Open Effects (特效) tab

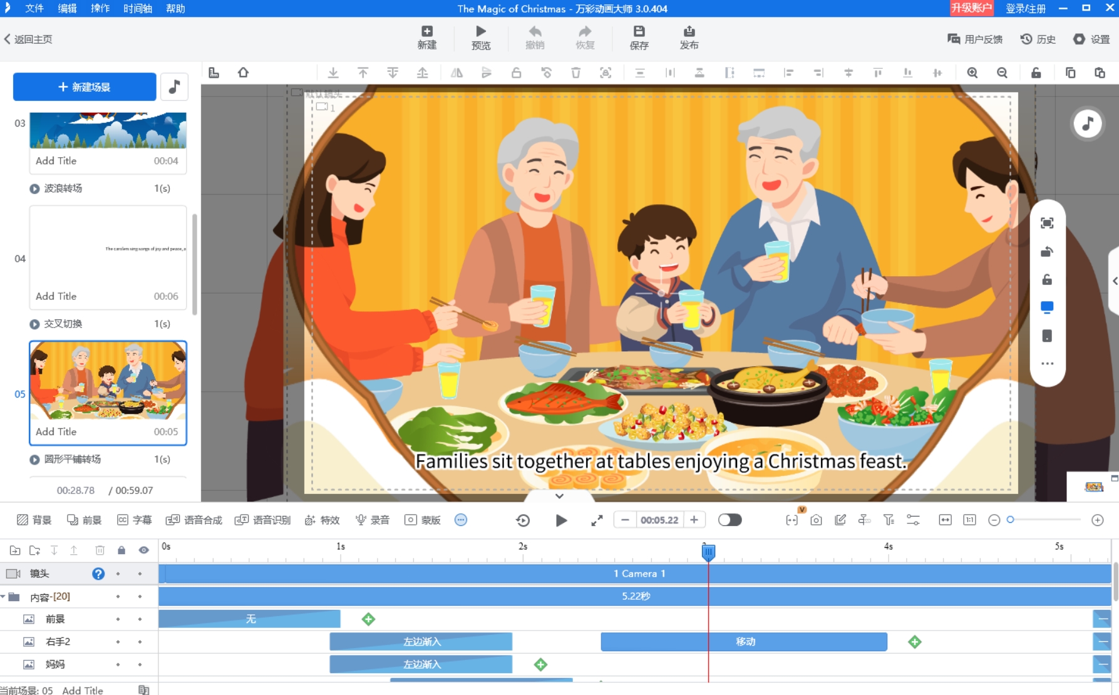322,520
